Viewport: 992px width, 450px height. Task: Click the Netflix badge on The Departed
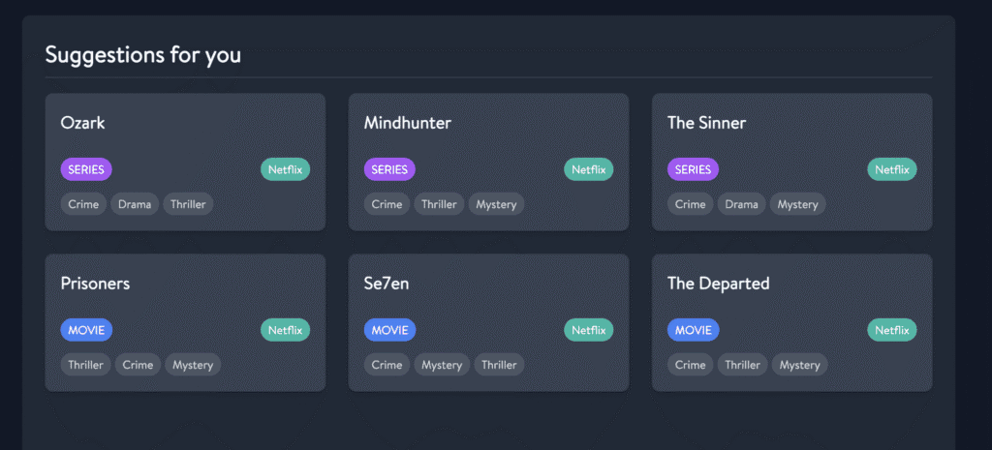tap(891, 330)
